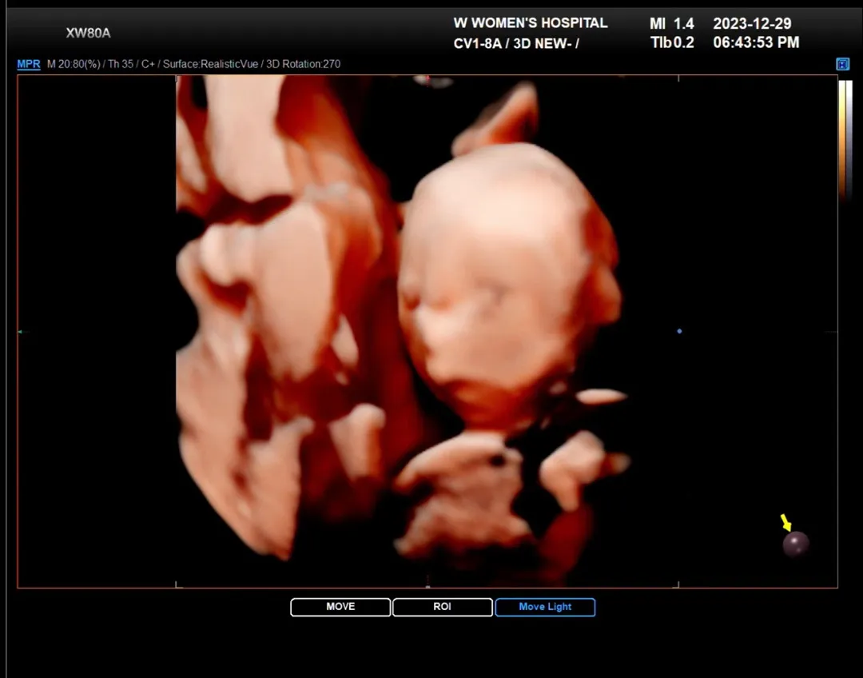
Task: Select the M 20:80(%) parameter text
Action: [x=74, y=64]
